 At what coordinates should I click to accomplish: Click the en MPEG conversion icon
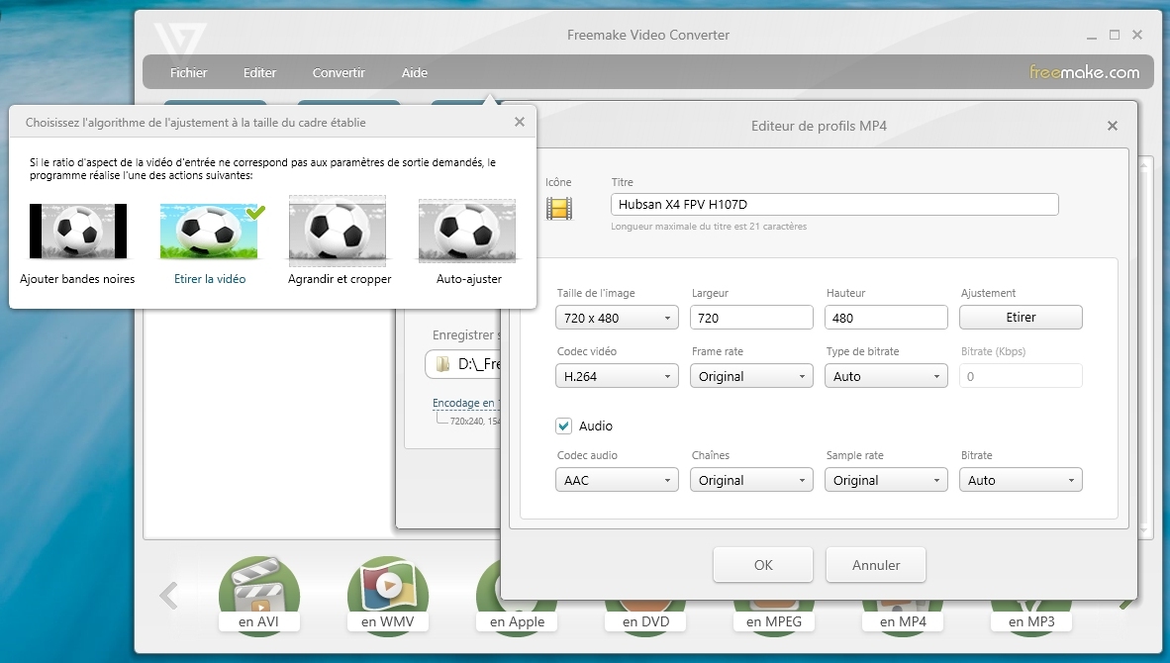pos(774,617)
